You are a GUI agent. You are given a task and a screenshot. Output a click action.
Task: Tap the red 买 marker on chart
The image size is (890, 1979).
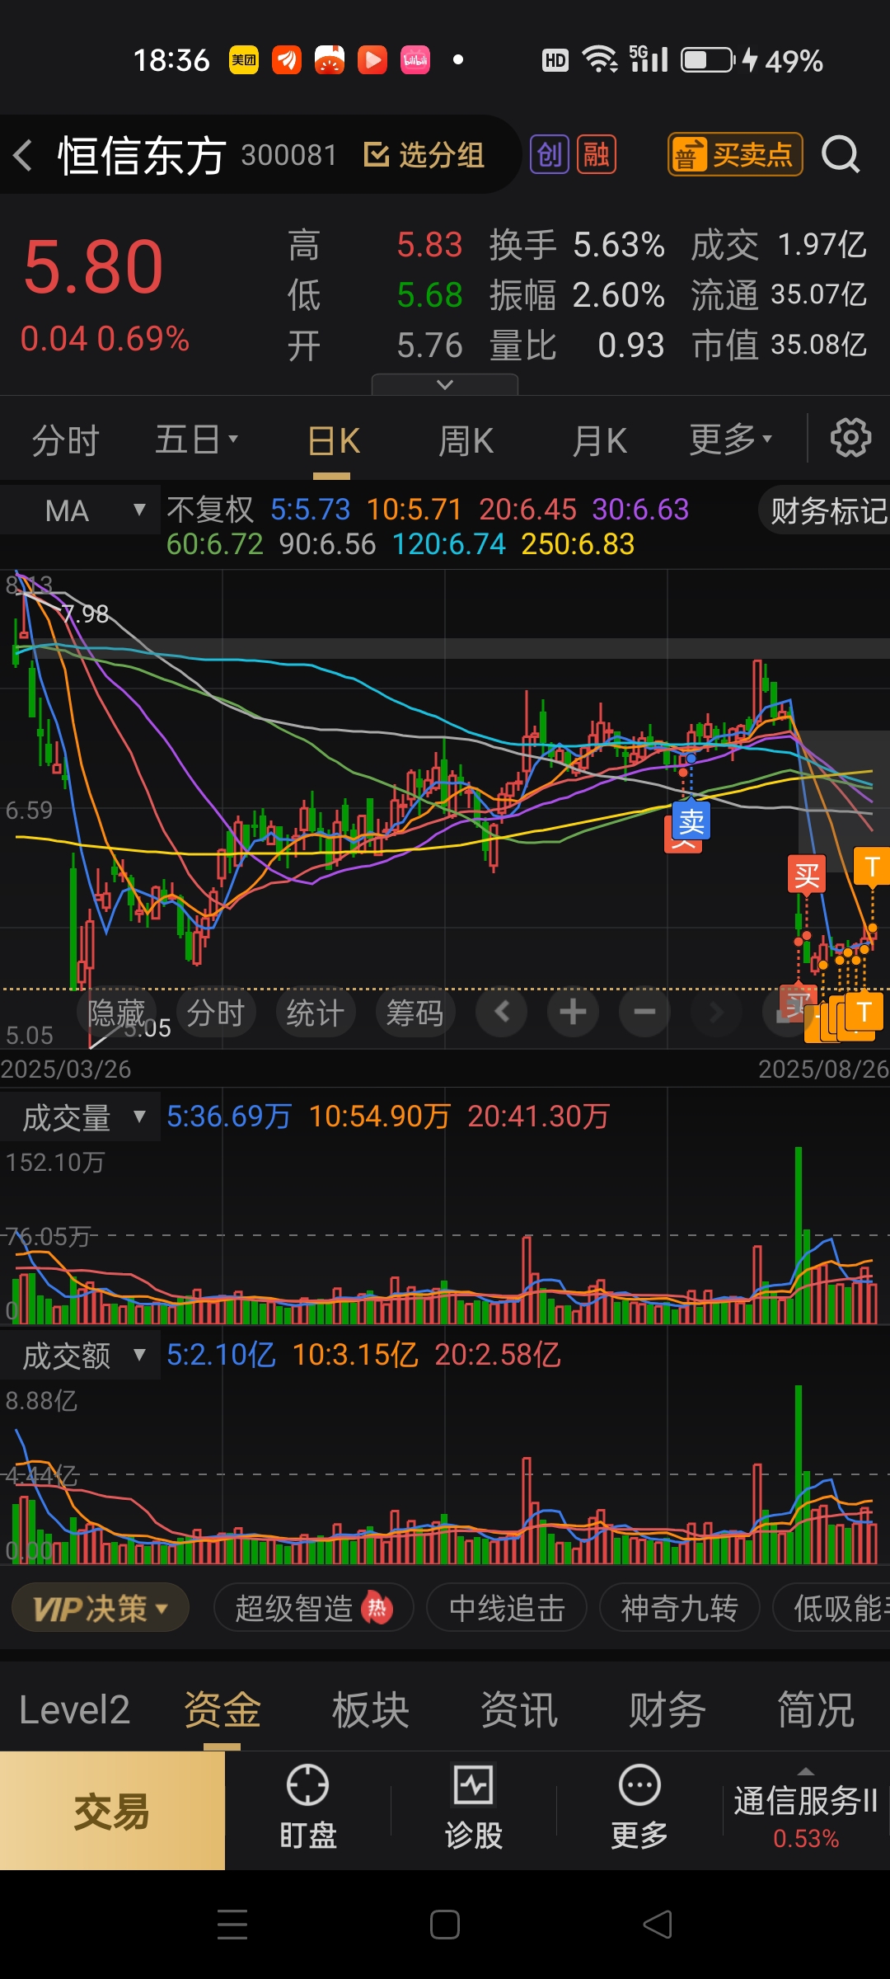pyautogui.click(x=807, y=875)
